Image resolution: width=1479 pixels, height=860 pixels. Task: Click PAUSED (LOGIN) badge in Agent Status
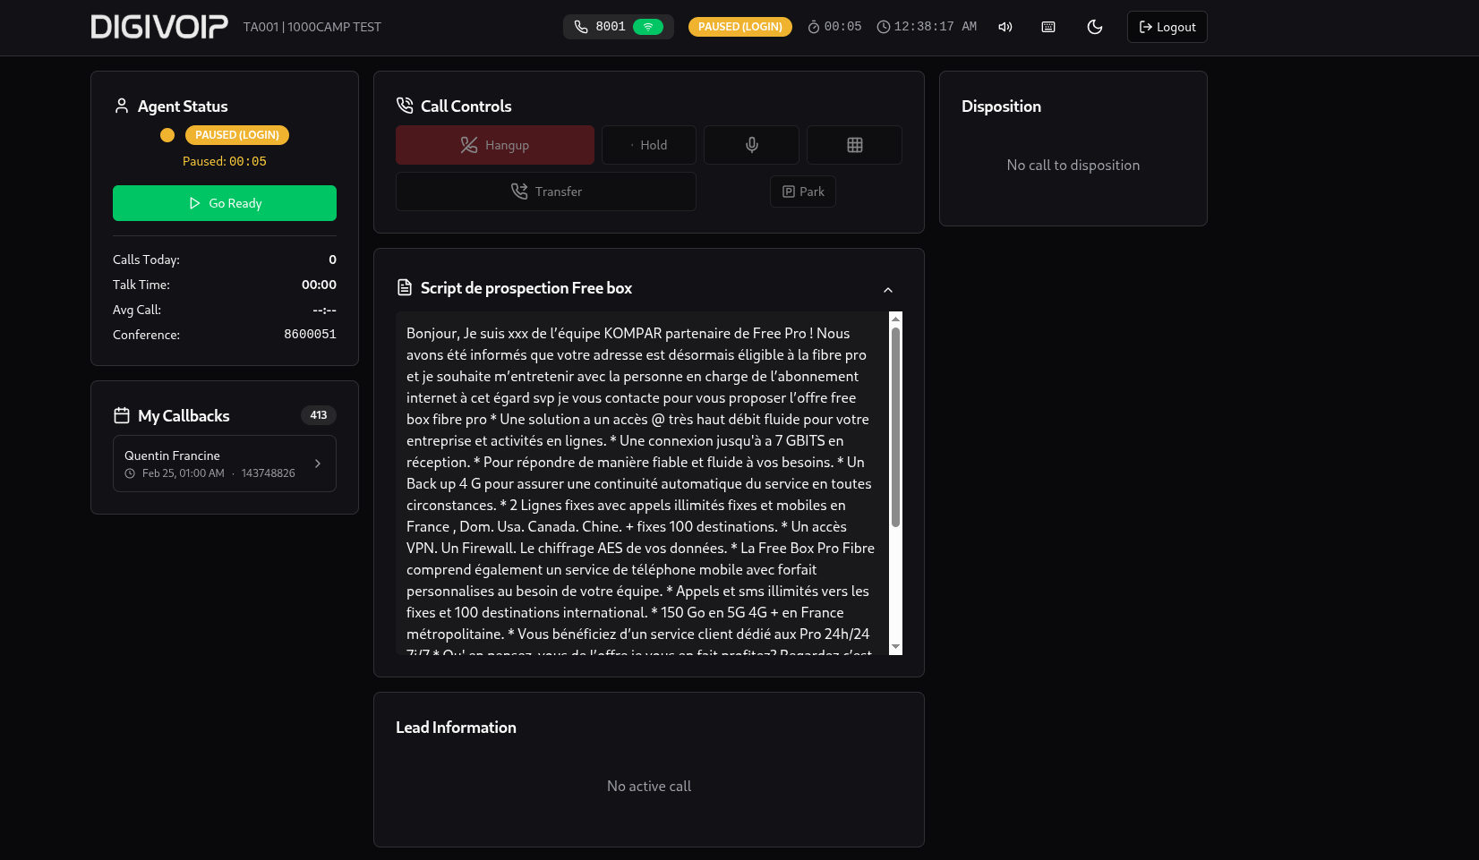(x=237, y=135)
